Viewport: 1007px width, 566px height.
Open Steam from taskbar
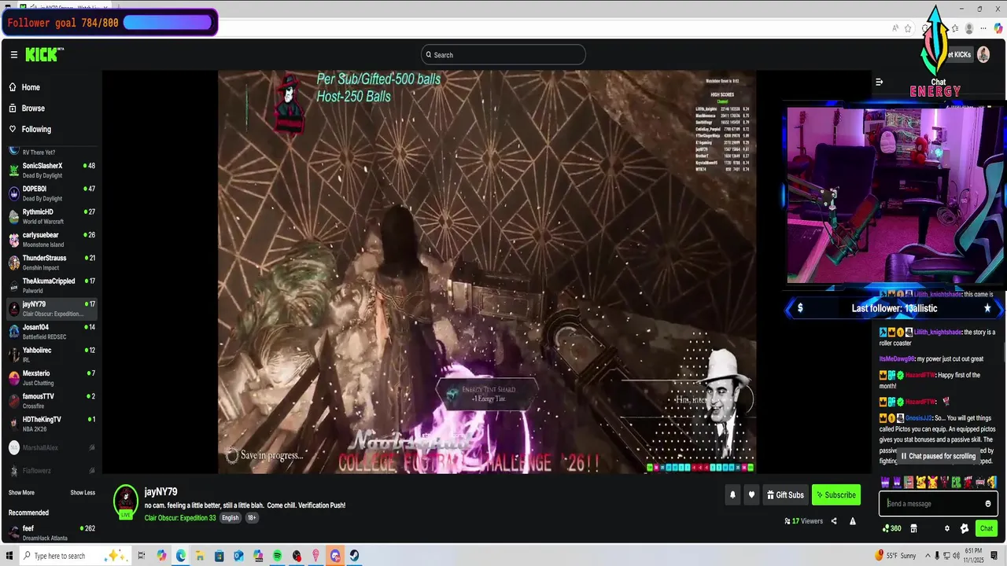[355, 556]
